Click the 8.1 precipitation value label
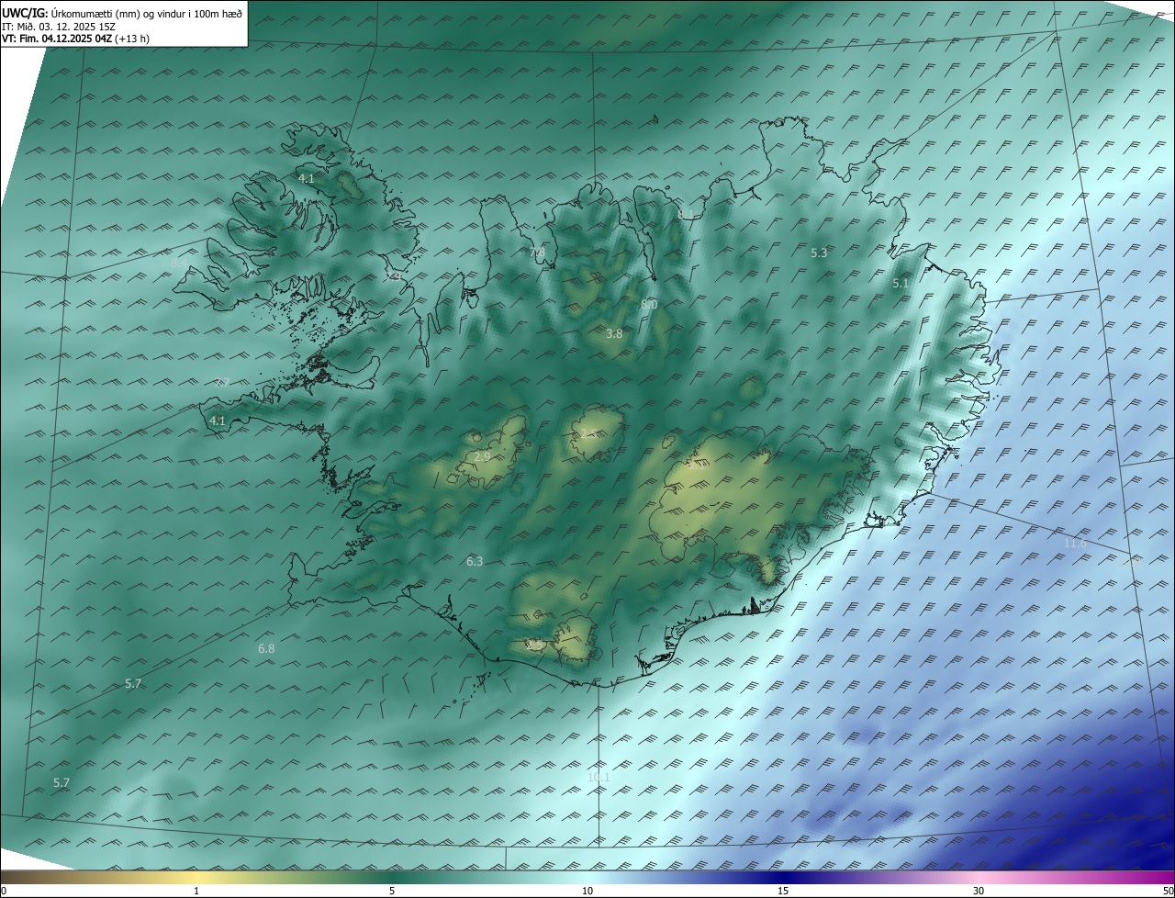1175x898 pixels. coord(686,215)
